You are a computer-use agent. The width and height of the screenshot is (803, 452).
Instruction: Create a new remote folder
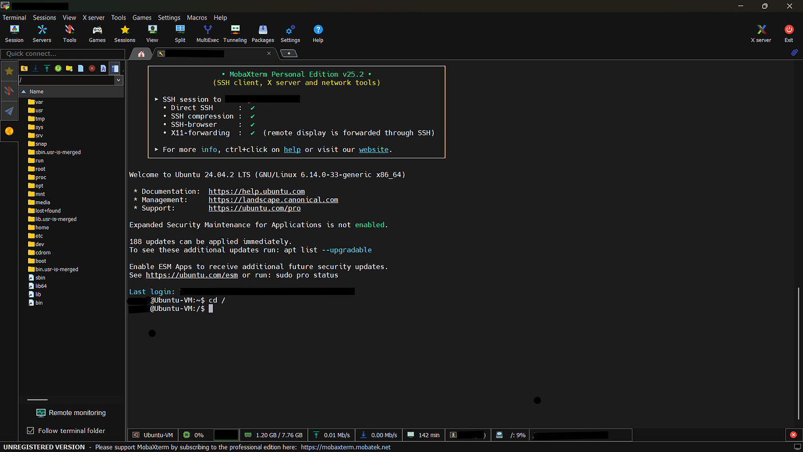pyautogui.click(x=69, y=68)
